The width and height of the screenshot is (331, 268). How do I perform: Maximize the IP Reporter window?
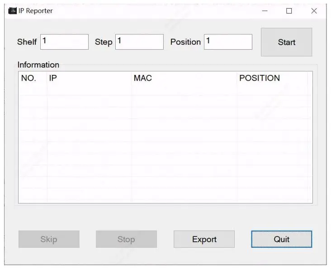point(289,11)
